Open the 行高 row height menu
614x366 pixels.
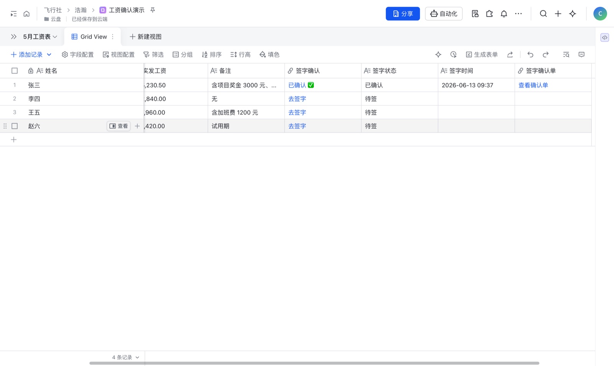pyautogui.click(x=241, y=54)
